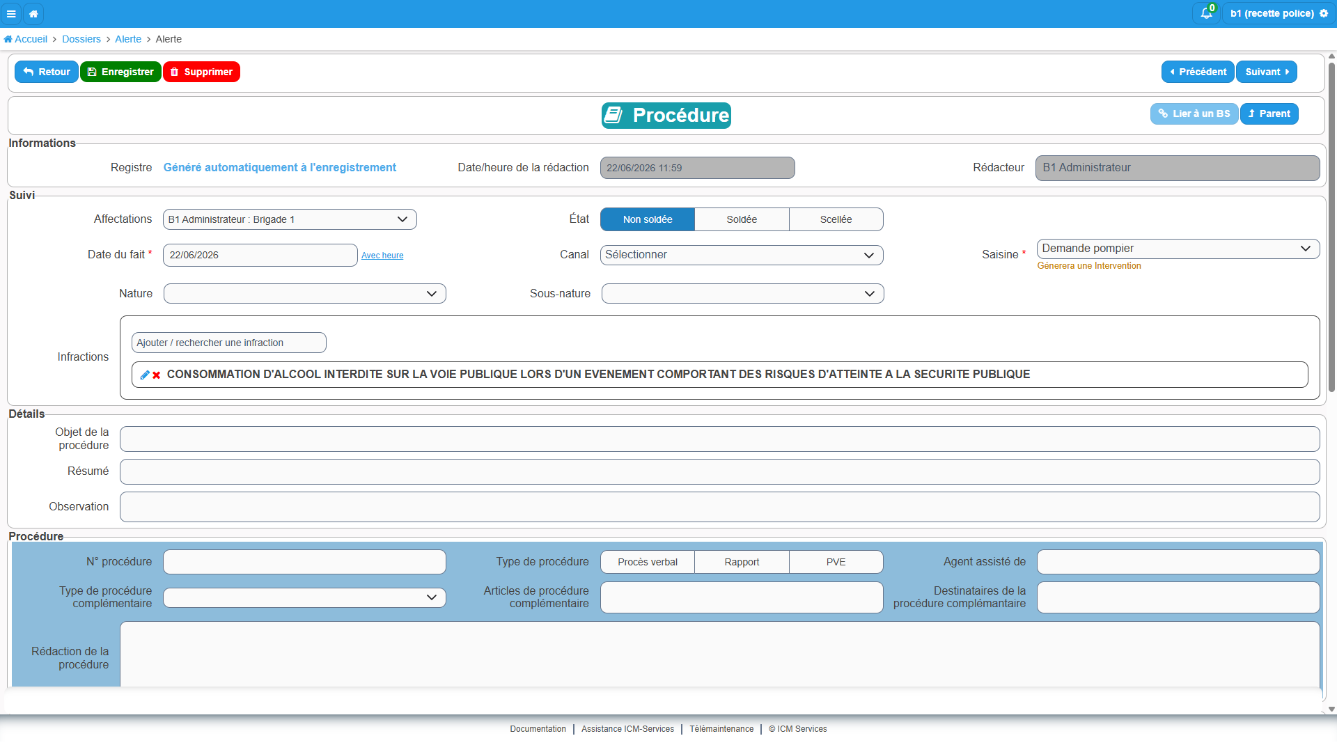Viewport: 1337px width, 752px height.
Task: Save with the Enregistrer button
Action: 120,72
